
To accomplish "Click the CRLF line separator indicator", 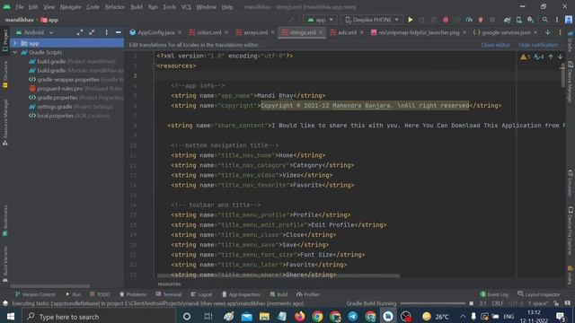I will click(x=497, y=303).
